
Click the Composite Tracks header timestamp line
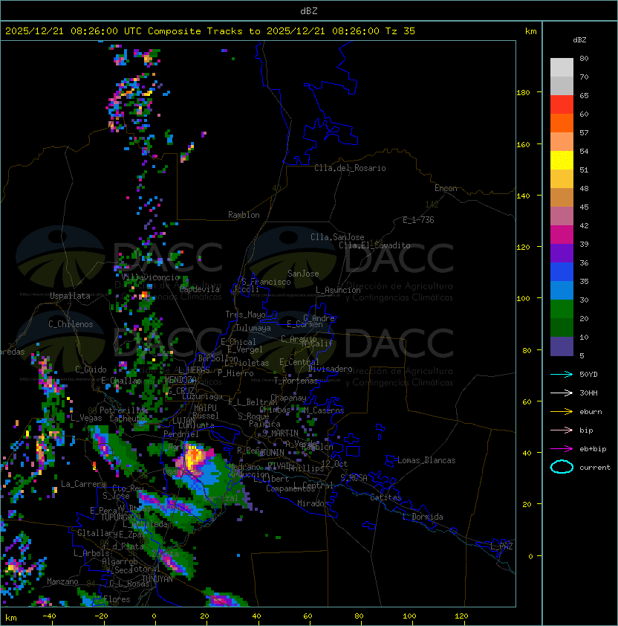click(210, 31)
